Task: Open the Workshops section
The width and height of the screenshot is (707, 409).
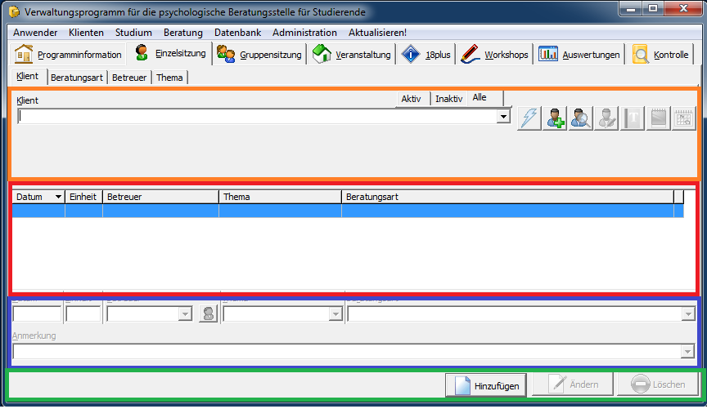Action: click(x=494, y=55)
